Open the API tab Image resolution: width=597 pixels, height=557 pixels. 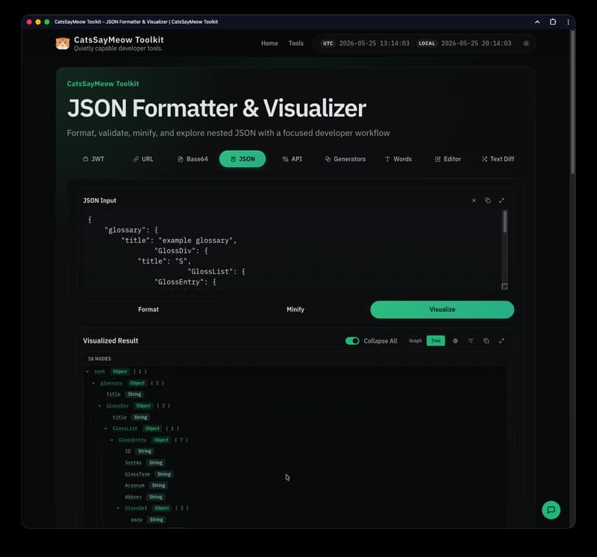pyautogui.click(x=293, y=159)
